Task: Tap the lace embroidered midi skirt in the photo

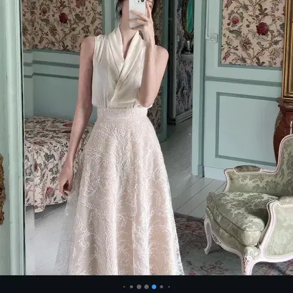Action: pos(120,193)
